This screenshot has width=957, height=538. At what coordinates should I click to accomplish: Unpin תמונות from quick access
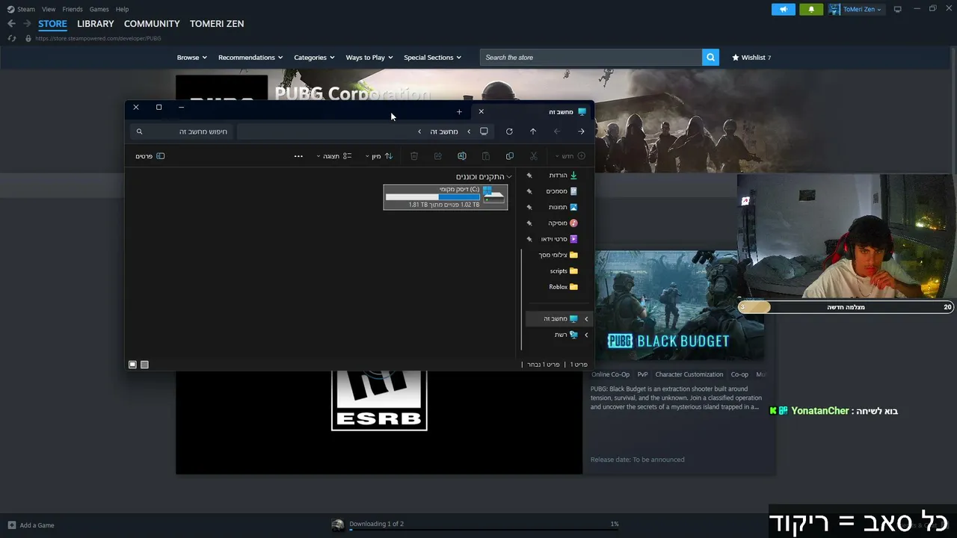tap(529, 207)
